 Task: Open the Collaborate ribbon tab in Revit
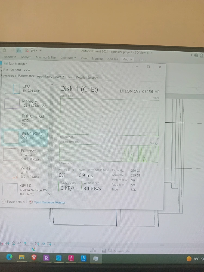[x=68, y=58]
